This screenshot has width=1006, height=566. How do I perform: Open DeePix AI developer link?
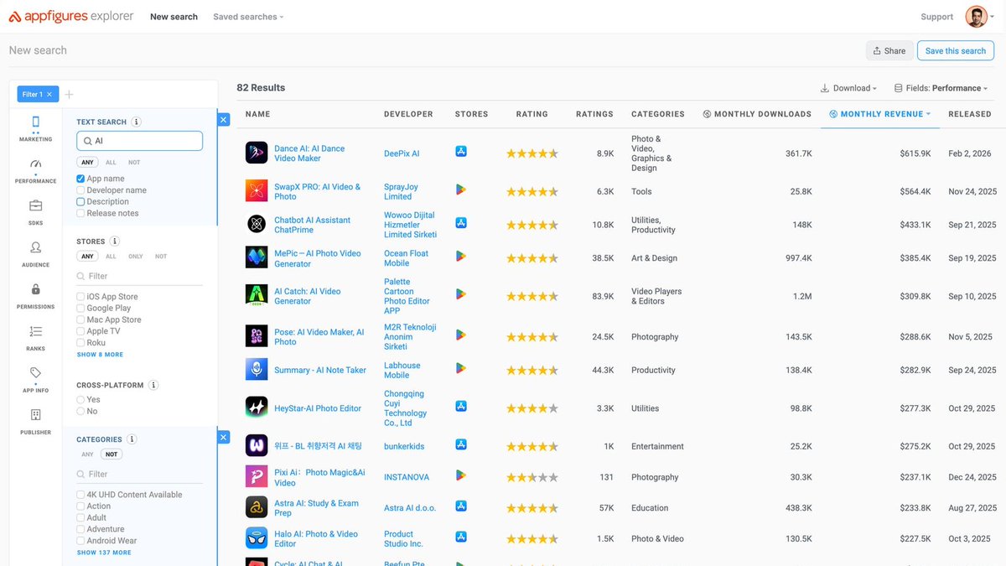(x=402, y=154)
